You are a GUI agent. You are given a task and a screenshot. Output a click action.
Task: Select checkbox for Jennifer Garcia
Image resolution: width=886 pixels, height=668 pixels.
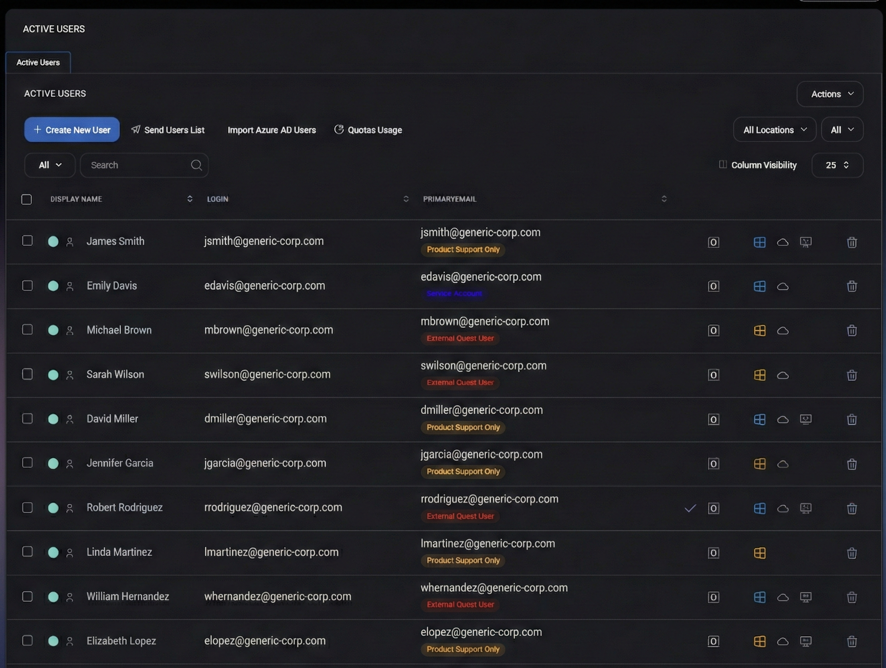click(27, 463)
